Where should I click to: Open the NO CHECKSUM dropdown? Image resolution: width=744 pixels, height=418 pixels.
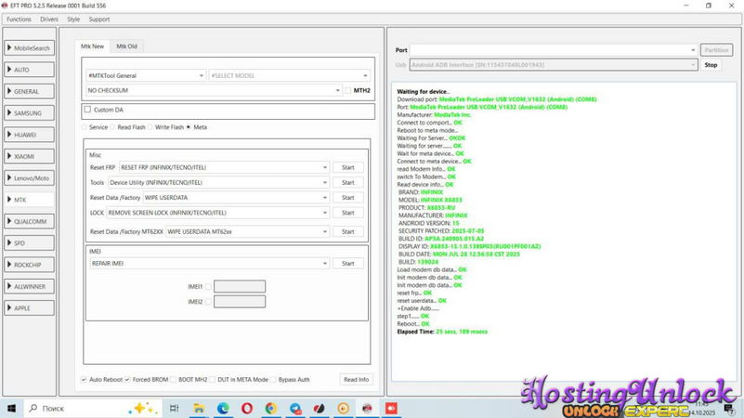pyautogui.click(x=214, y=91)
